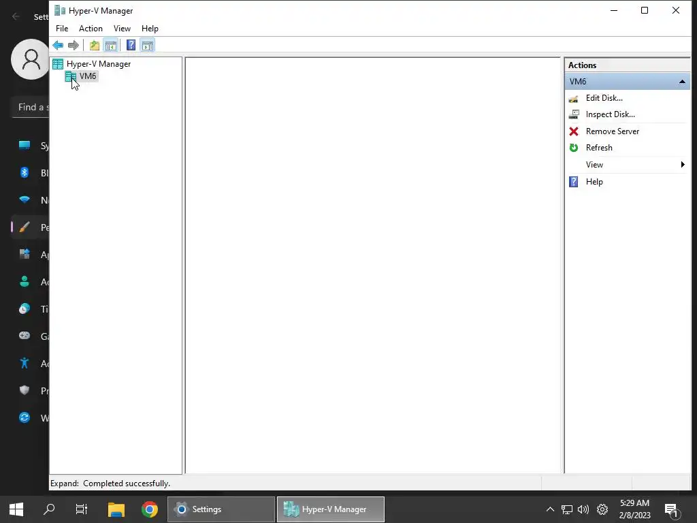
Task: Click user avatar in Settings window
Action: [30, 59]
